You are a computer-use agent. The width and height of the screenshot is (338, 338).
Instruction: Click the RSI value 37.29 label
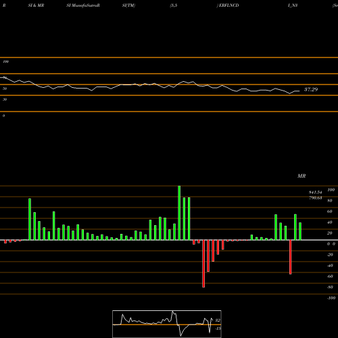[311, 89]
